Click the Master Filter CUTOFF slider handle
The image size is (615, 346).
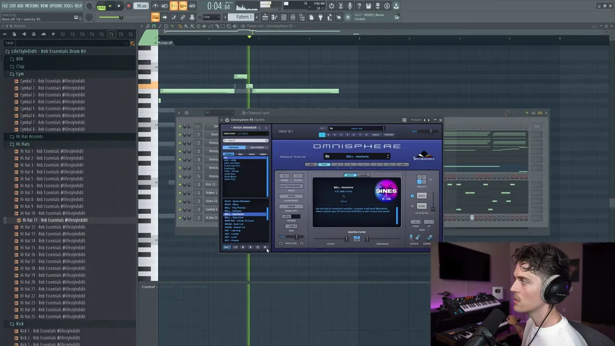[346, 239]
